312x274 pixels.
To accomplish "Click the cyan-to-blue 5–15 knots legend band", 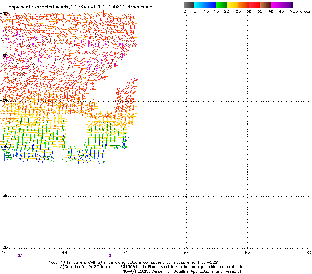I will click(x=205, y=5).
